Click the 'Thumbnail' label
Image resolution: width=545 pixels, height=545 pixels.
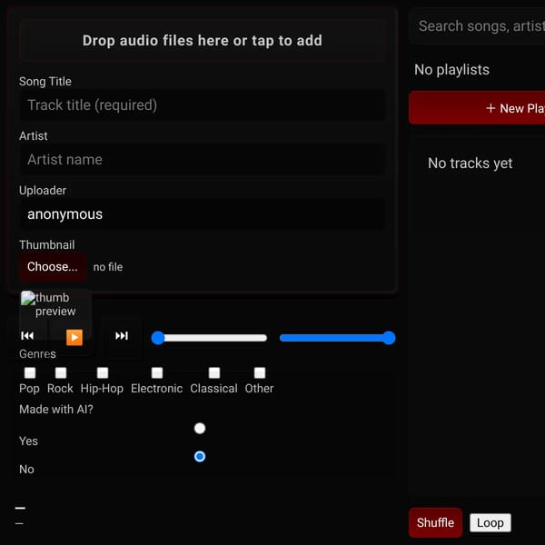(x=47, y=244)
